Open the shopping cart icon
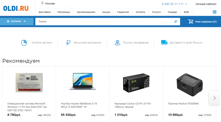 (191, 21)
